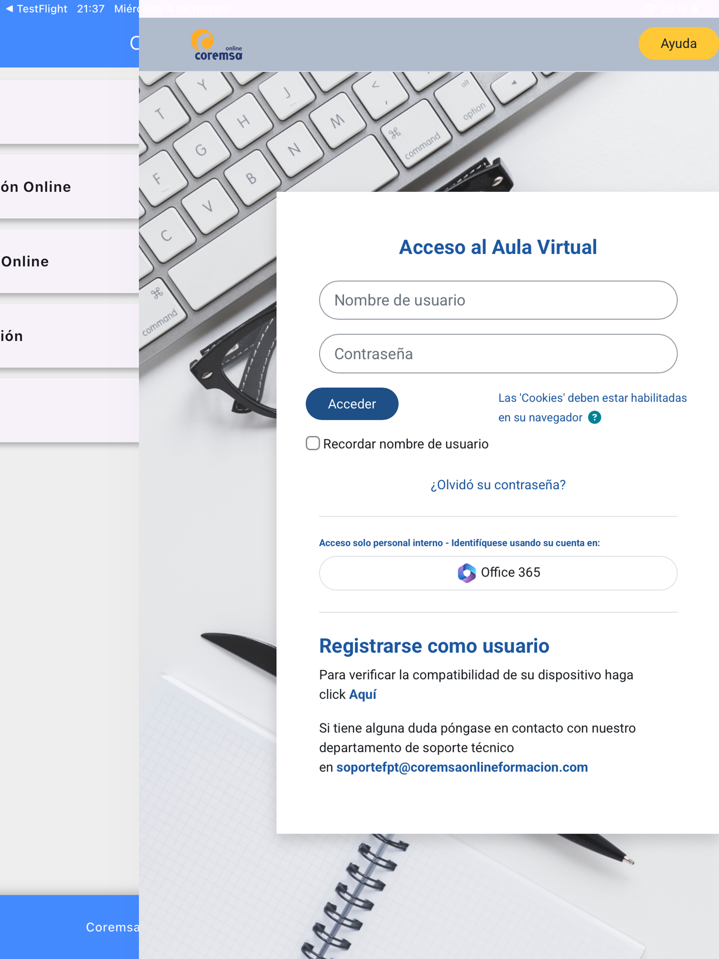Click the Registrarse como usuario heading
719x959 pixels.
(434, 645)
